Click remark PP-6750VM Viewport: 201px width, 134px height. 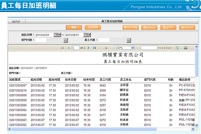tap(187, 90)
